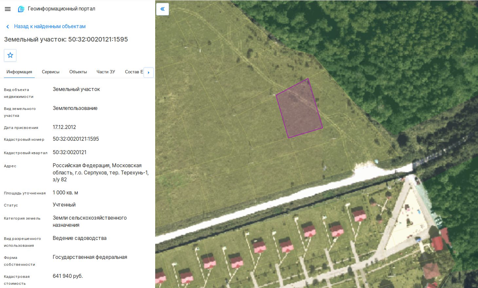The height and width of the screenshot is (288, 478).
Task: Click cadastral cost value 641 940 руб.
Action: pyautogui.click(x=68, y=276)
